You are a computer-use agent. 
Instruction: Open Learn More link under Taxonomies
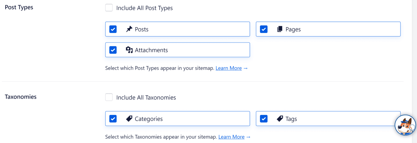pyautogui.click(x=231, y=137)
